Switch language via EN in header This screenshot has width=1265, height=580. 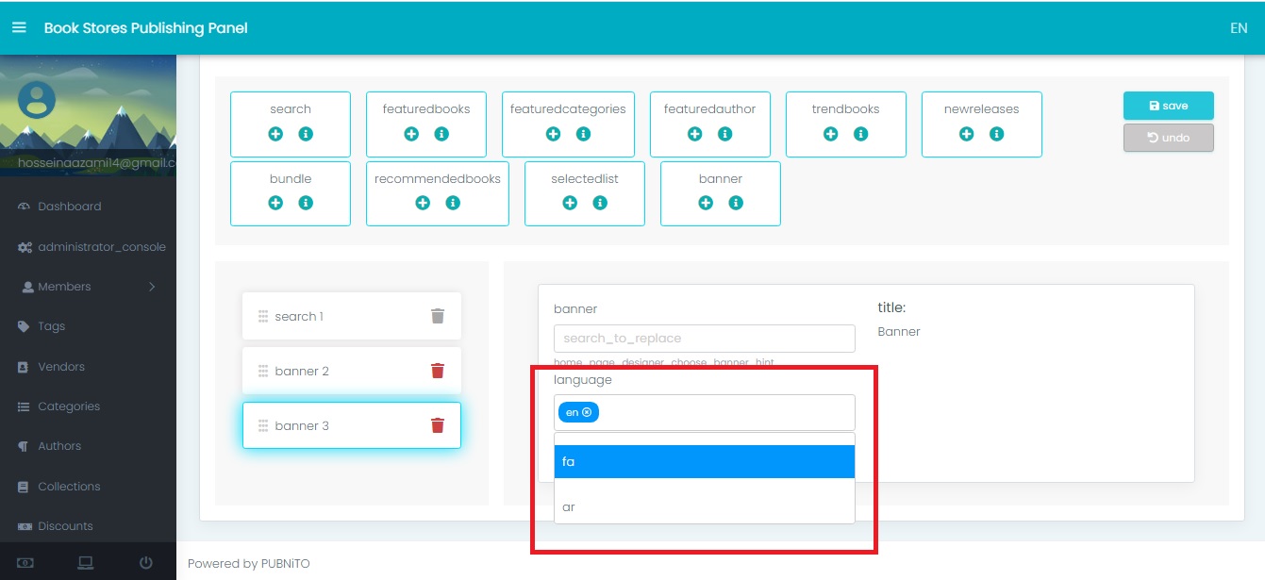point(1239,28)
